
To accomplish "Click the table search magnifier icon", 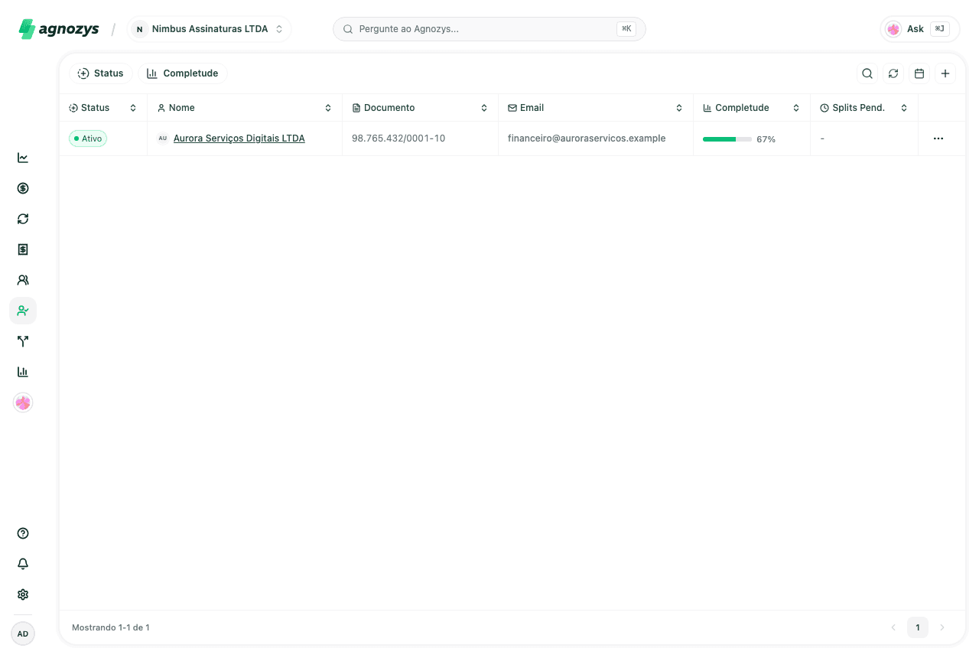I will tap(867, 73).
